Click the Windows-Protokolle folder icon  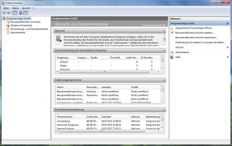(8, 25)
